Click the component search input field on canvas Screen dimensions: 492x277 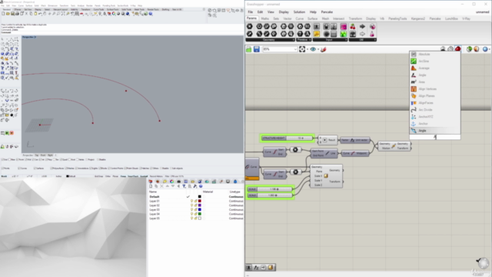click(435, 137)
